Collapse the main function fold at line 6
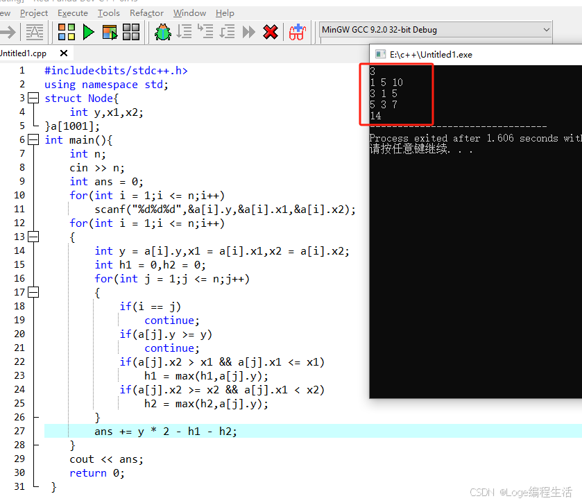Image resolution: width=582 pixels, height=503 pixels. pyautogui.click(x=33, y=140)
